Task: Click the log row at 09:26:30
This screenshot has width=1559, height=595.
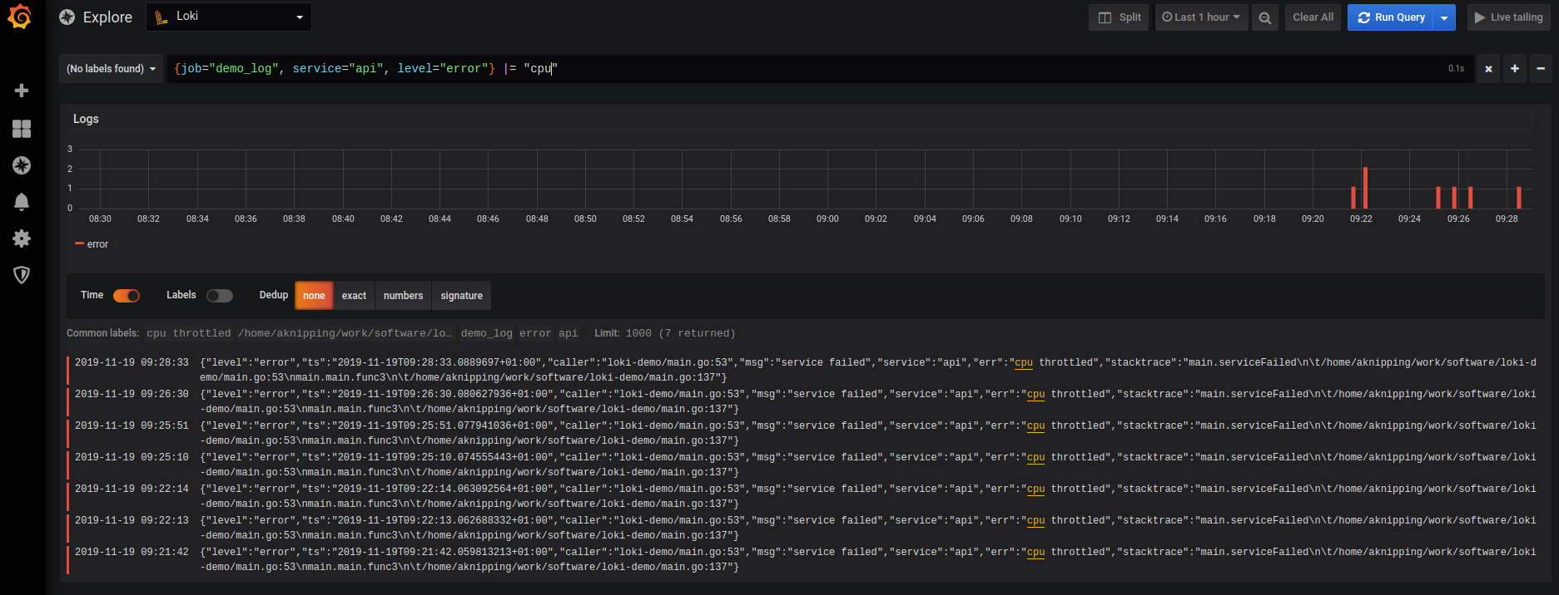Action: point(803,401)
